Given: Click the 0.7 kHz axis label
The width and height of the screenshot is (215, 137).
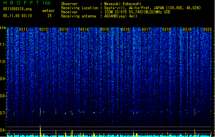Looking at the screenshot, I should (x=3, y=113).
